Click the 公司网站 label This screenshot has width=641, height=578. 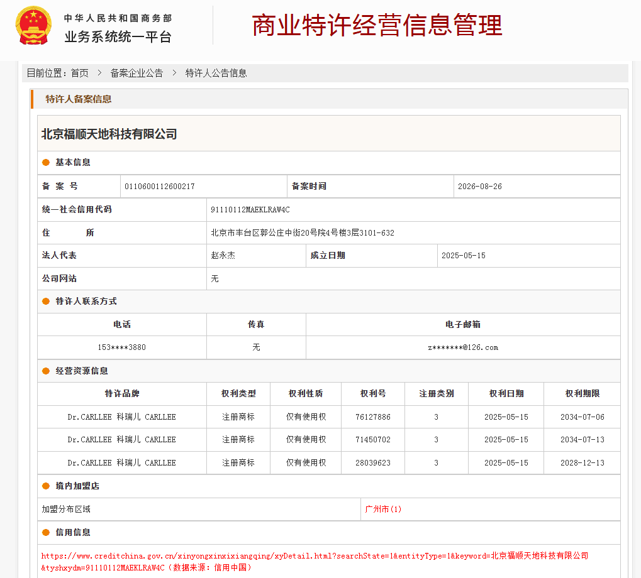[x=59, y=278]
